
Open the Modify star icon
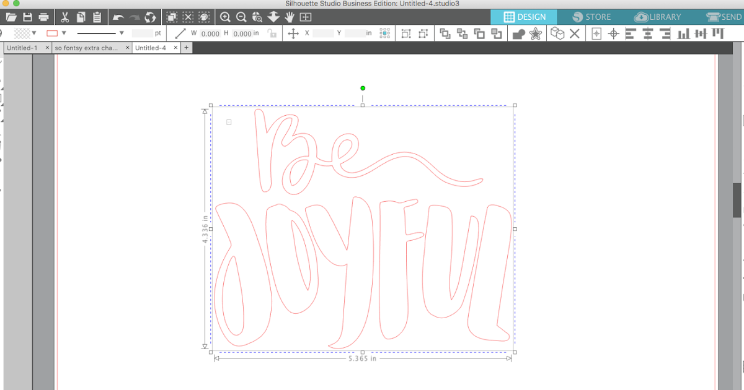click(x=536, y=33)
